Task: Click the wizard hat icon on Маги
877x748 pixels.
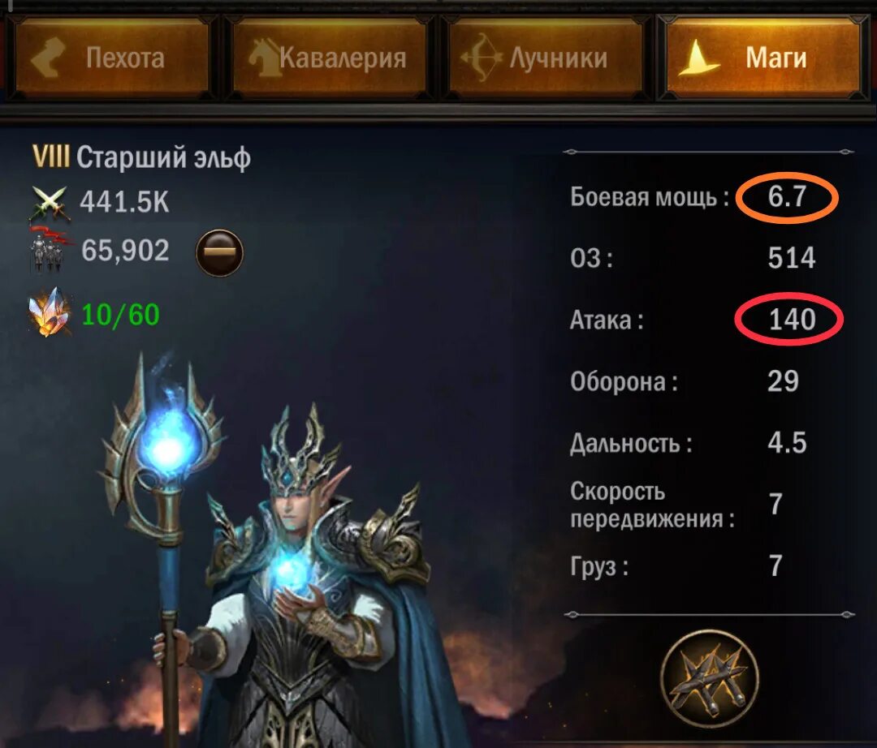Action: point(697,58)
